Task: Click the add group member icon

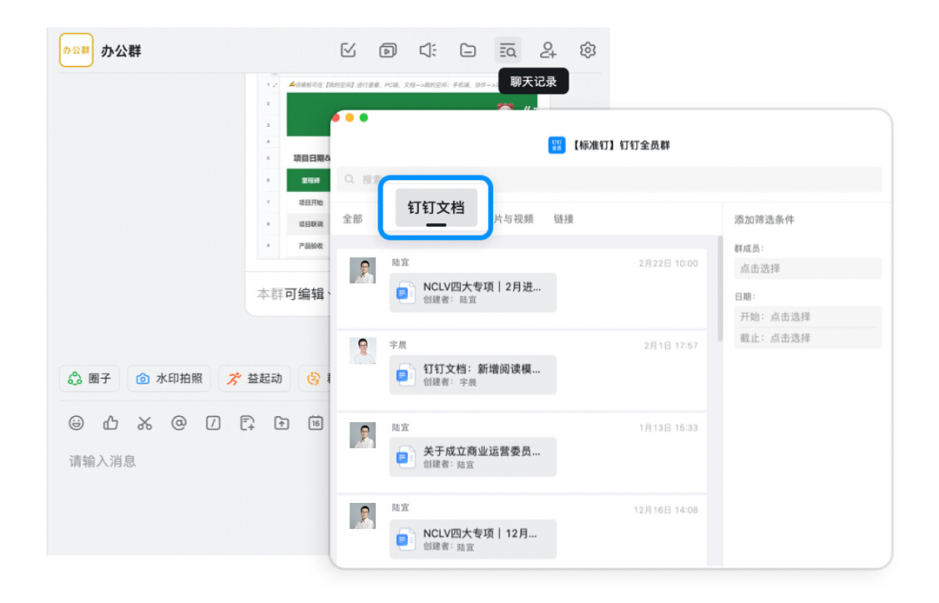Action: coord(548,50)
